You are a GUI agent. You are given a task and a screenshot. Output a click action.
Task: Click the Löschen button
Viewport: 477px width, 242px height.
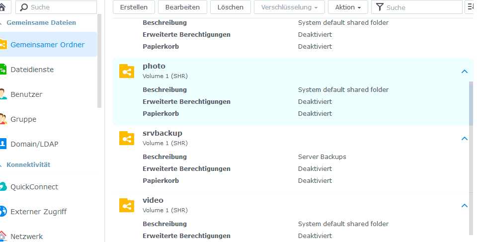230,7
